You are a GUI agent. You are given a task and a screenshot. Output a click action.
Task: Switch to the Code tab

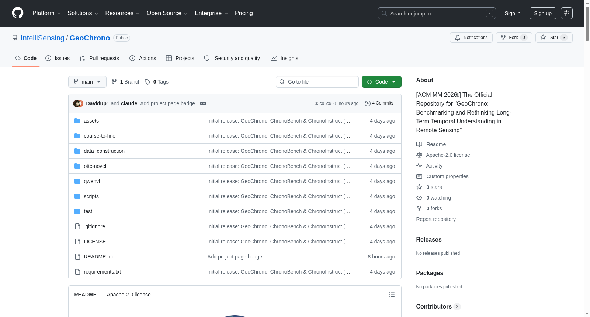tap(26, 58)
